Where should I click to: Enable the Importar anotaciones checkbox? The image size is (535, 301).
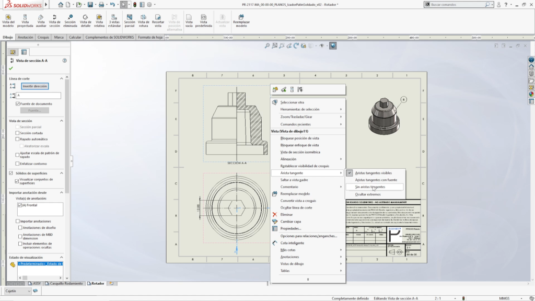[x=18, y=221]
